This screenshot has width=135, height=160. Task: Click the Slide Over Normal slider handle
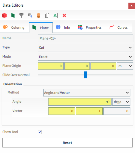[85, 75]
